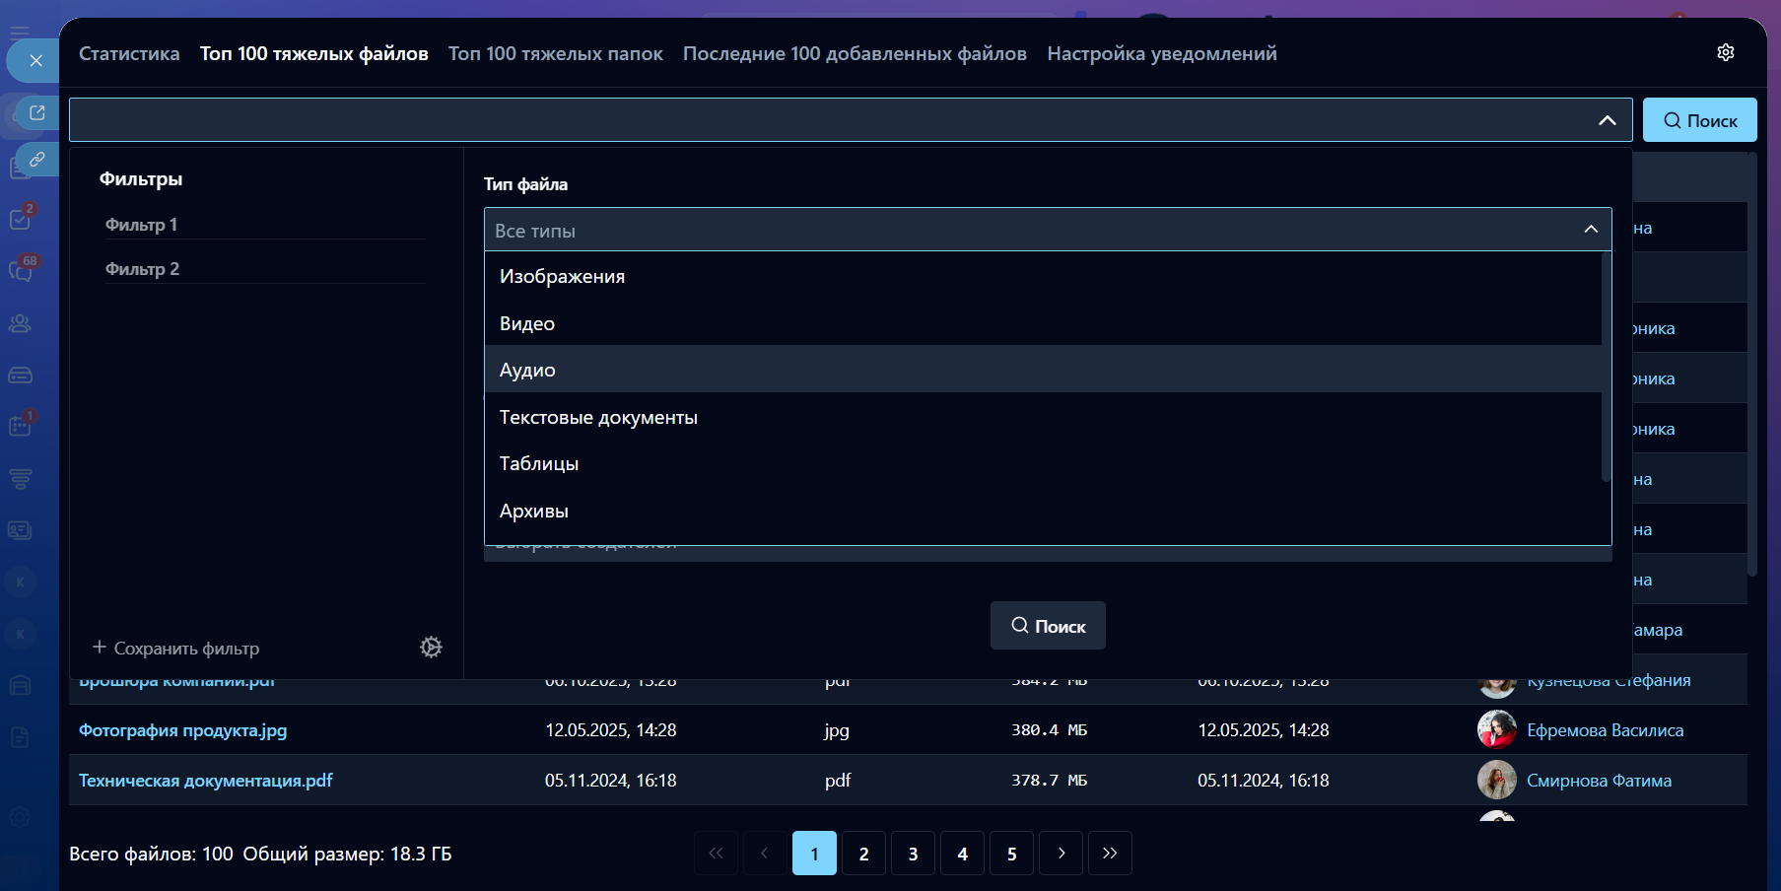Screen dimensions: 1781x891
Task: Select Аудио from the file type list
Action: 527,370
